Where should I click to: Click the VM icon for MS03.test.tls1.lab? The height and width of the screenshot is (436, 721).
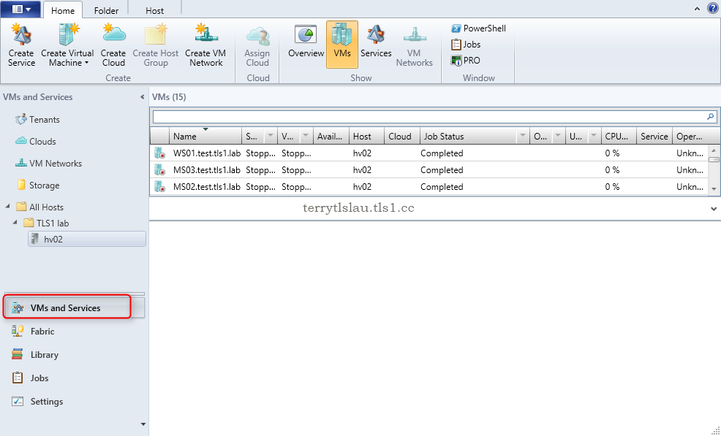pyautogui.click(x=159, y=170)
